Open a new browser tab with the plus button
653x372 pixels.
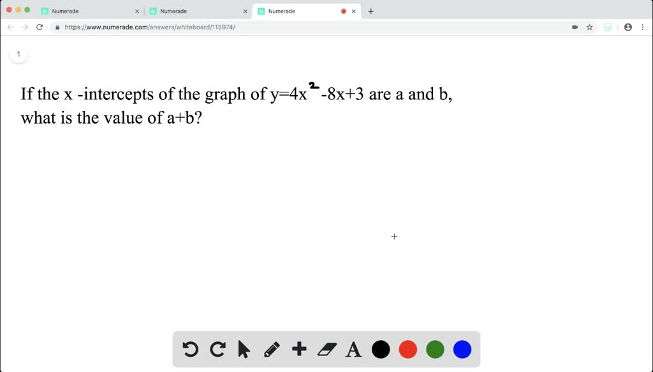pos(371,11)
